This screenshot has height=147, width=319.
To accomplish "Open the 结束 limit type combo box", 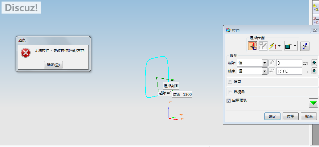I will [252, 71].
